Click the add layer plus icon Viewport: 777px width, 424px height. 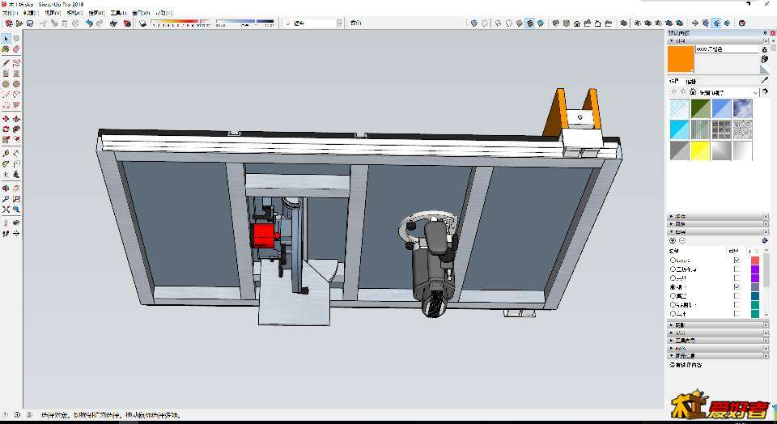(673, 241)
